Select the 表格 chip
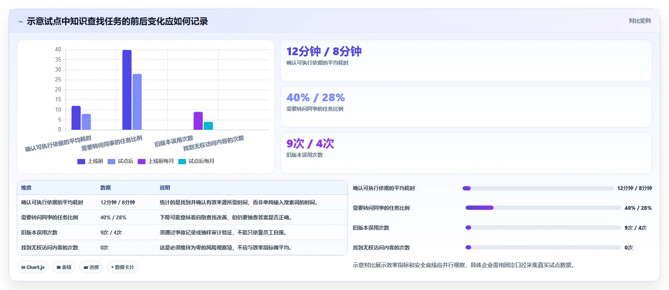This screenshot has width=669, height=290. 64,267
